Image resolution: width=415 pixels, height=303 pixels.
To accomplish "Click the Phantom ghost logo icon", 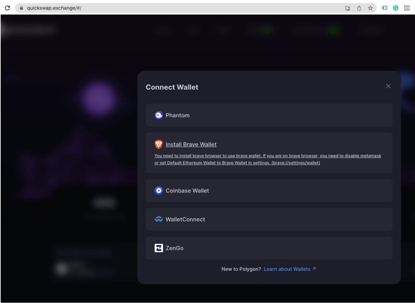I will [159, 115].
